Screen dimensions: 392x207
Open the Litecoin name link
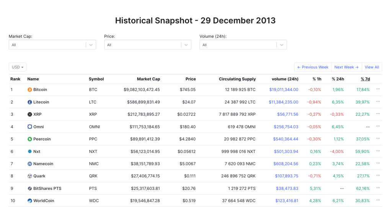(41, 102)
